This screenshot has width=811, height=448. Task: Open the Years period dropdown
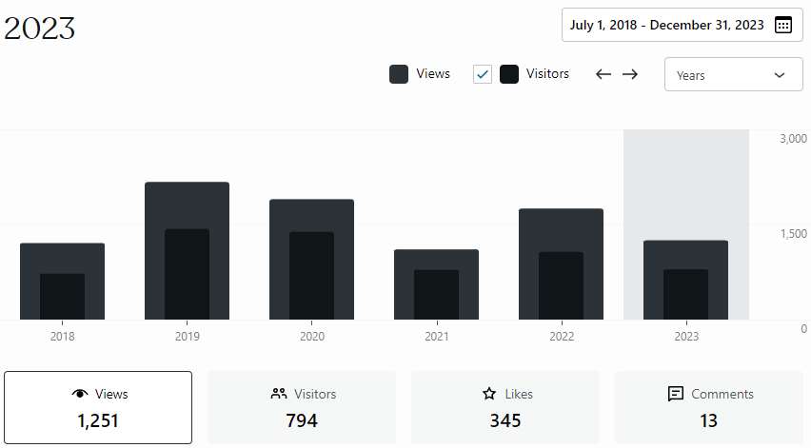tap(733, 75)
